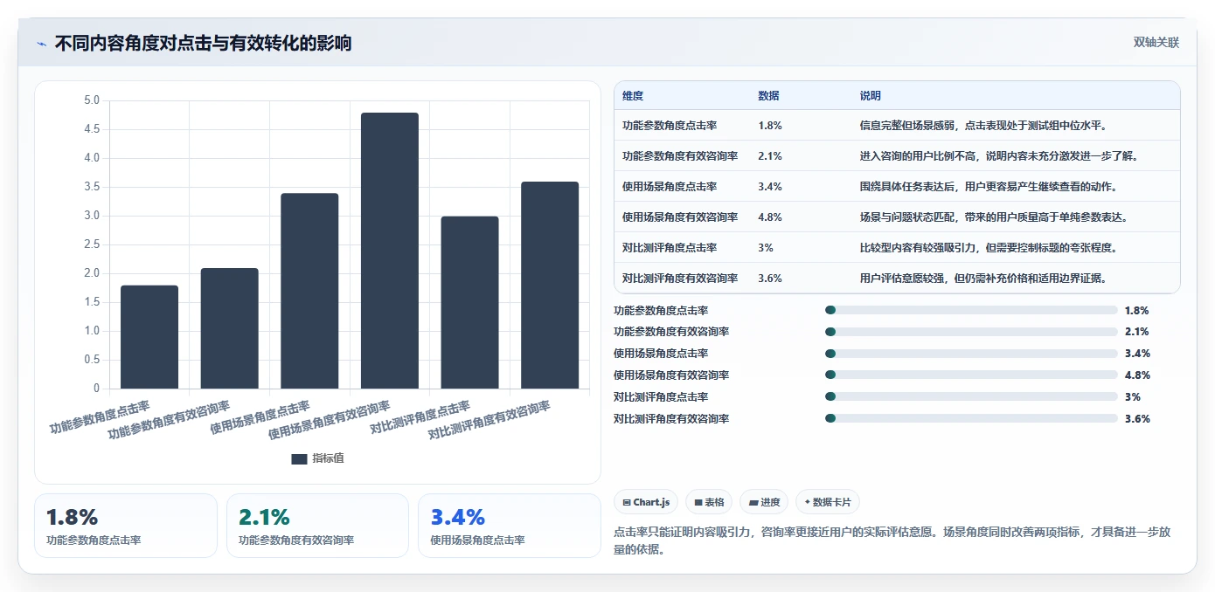The width and height of the screenshot is (1215, 592).
Task: Click progress bar for 功能参数角度点击率
Action: [x=971, y=310]
